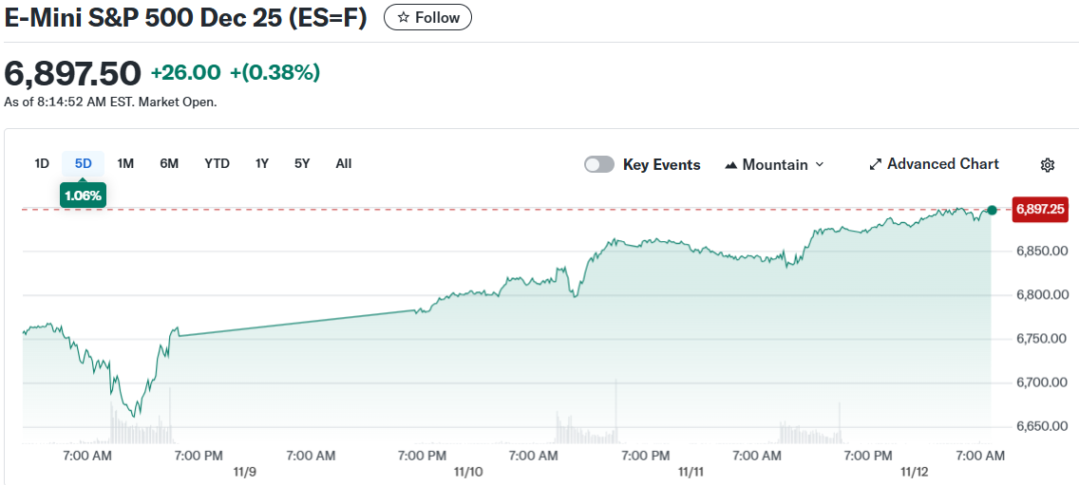The image size is (1079, 485).
Task: Click the green current price dot on chart
Action: pos(993,210)
